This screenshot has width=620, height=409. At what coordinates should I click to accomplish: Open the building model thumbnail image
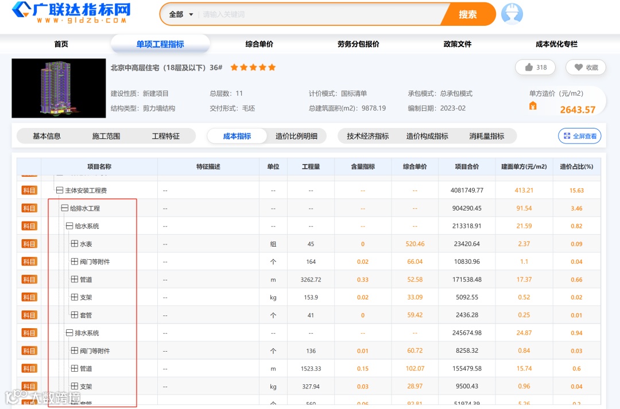59,88
